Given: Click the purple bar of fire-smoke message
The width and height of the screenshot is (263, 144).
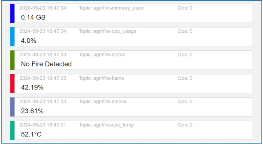Looking at the screenshot, I should click(x=12, y=107).
